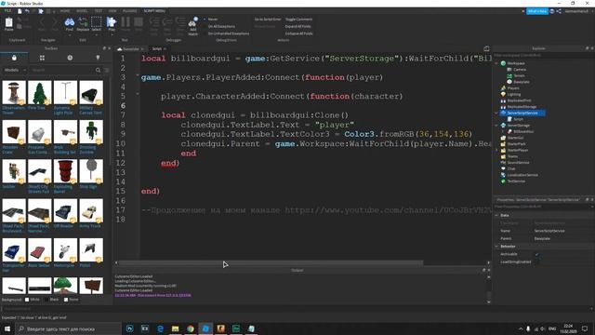The height and width of the screenshot is (335, 595).
Task: Click Toggle Comment in the ribbon
Action: coord(298,19)
